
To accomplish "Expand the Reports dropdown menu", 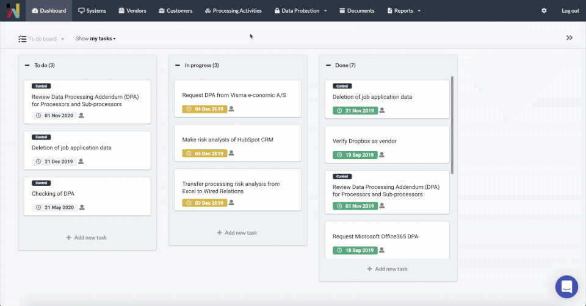I will (x=404, y=11).
